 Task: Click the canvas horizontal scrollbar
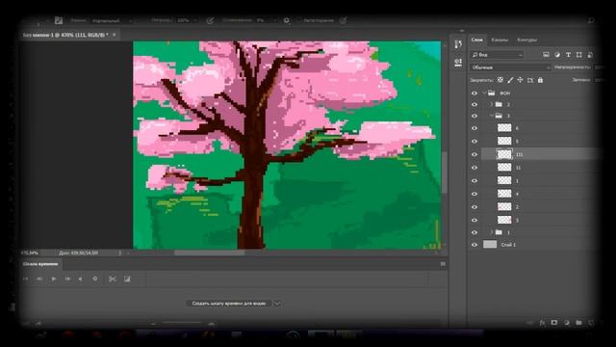point(210,253)
